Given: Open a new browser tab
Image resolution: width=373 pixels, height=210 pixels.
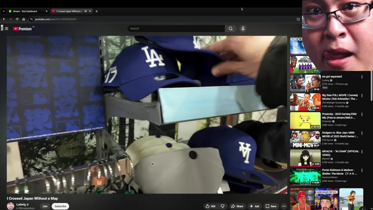Looking at the screenshot, I should point(96,11).
